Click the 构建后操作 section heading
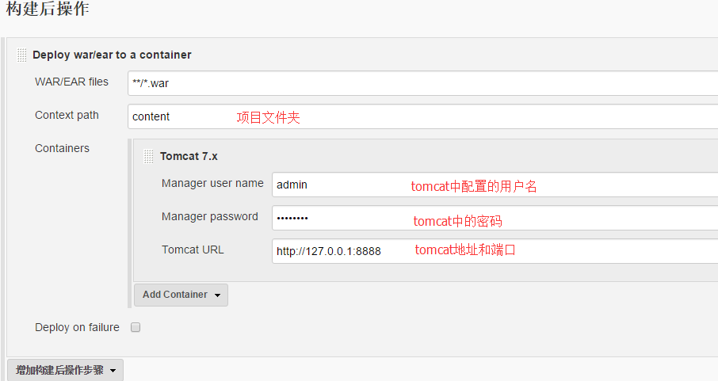 pos(48,10)
